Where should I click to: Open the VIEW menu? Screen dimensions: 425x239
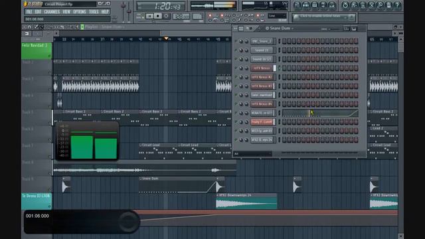66,12
